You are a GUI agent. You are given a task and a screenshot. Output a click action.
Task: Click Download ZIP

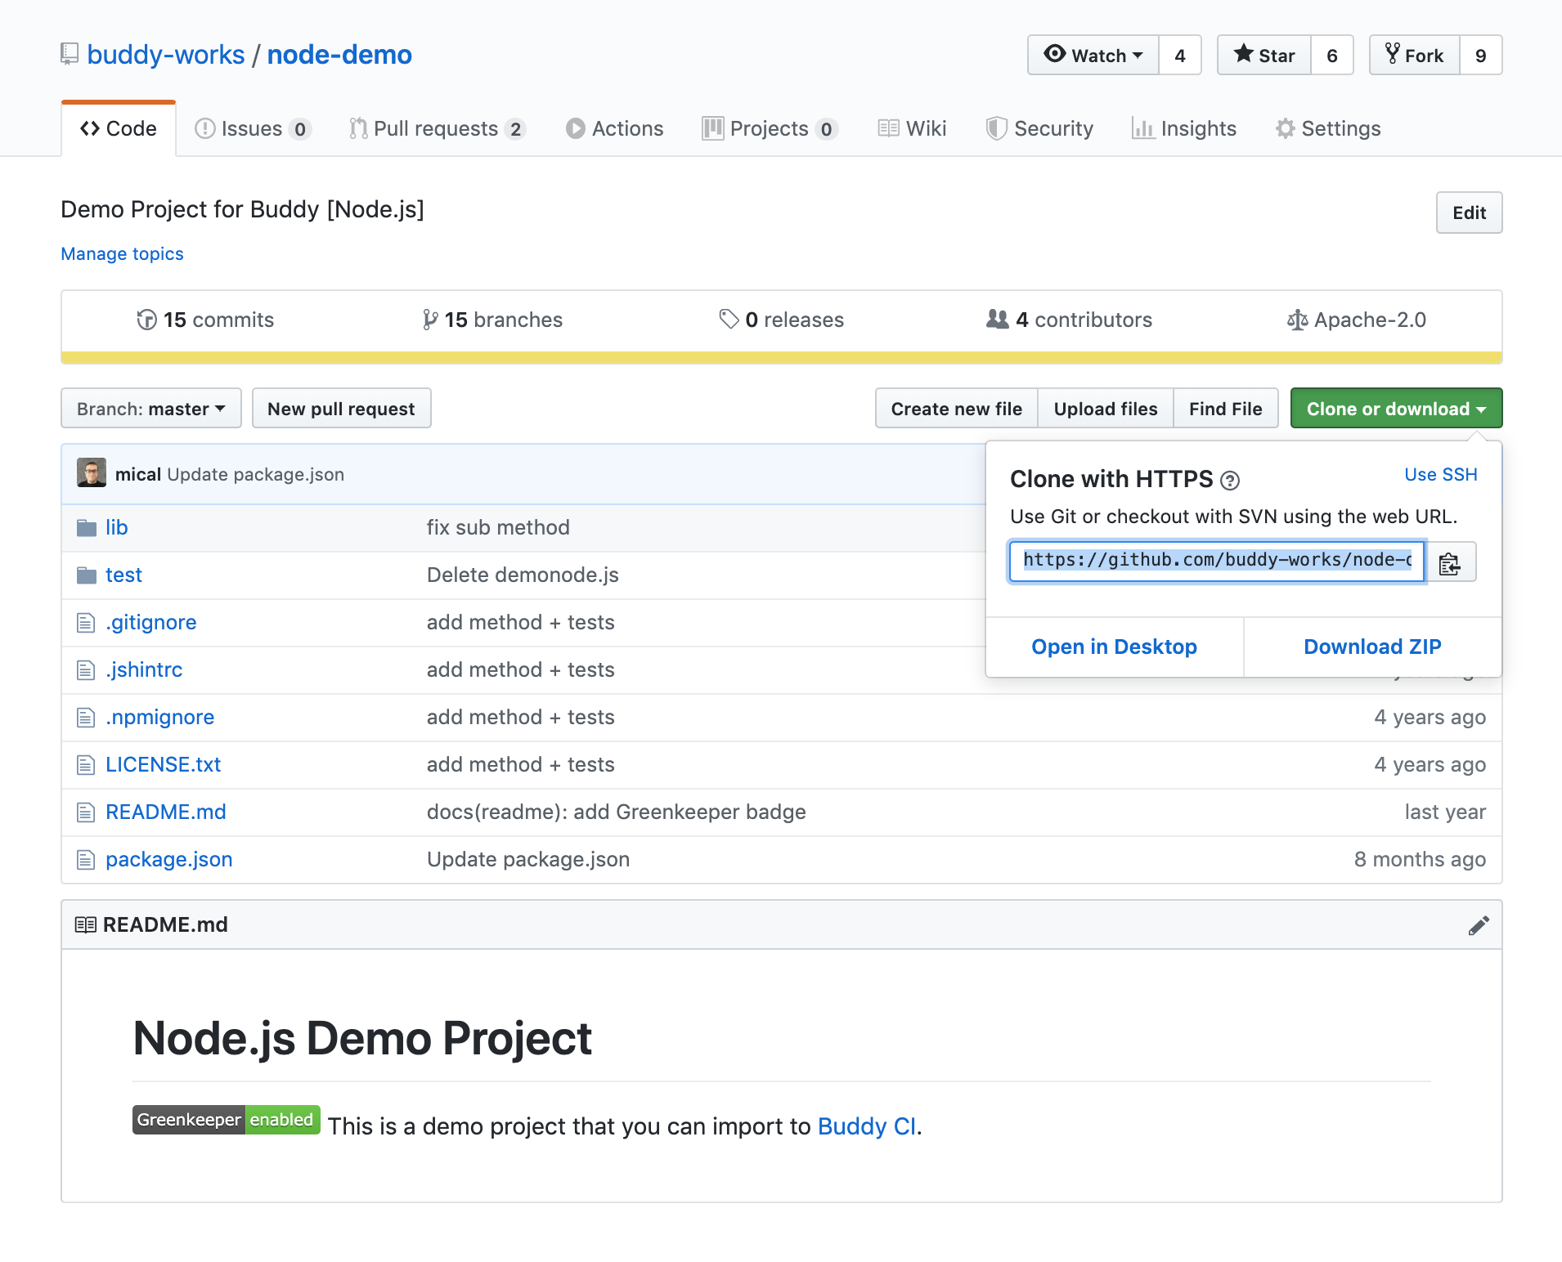(x=1372, y=647)
